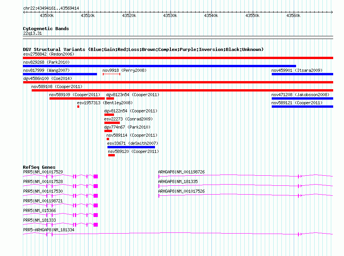Screen dimensions: 344x256
Task: Click the dgv4586n100 (Coe2014) variant label
Action: 48,78
